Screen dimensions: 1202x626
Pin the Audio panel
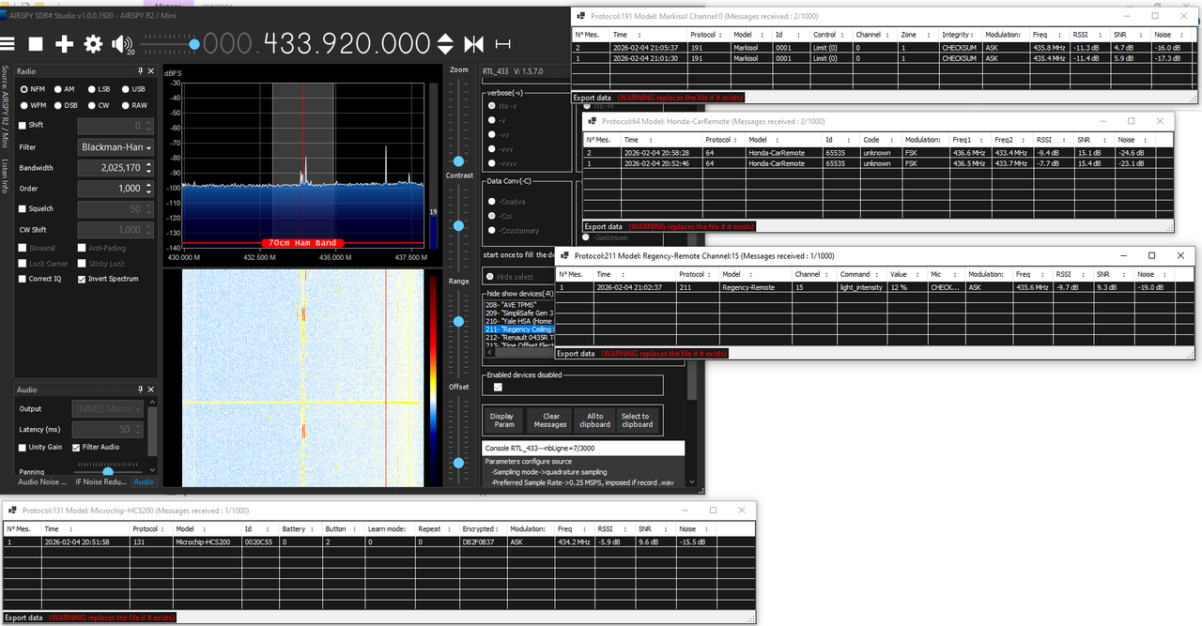coord(141,389)
